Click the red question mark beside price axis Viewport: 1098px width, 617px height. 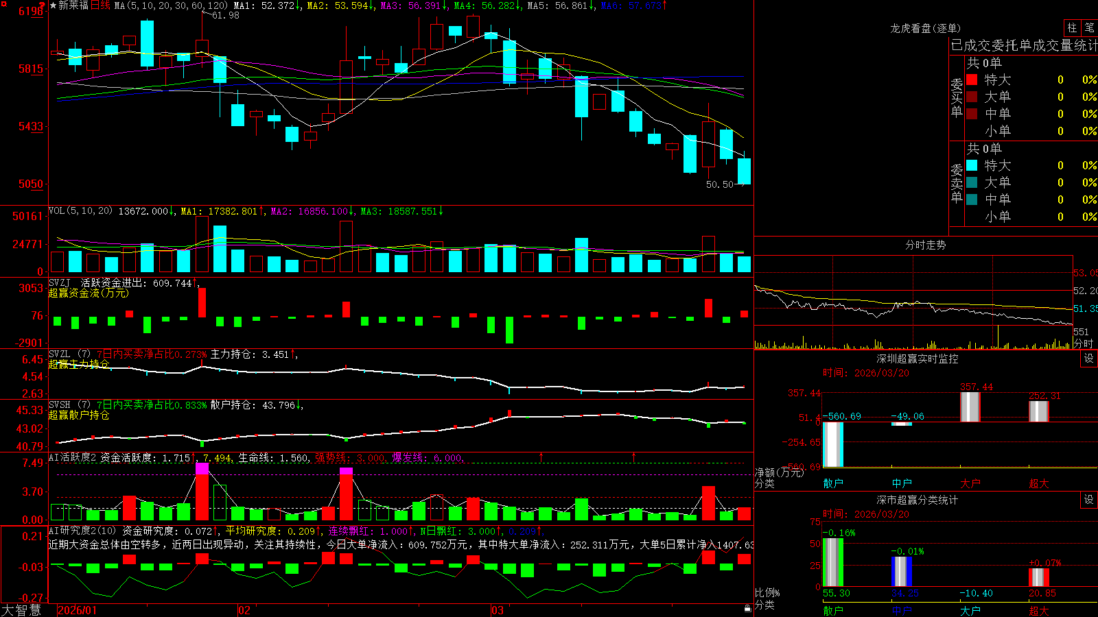tap(41, 5)
